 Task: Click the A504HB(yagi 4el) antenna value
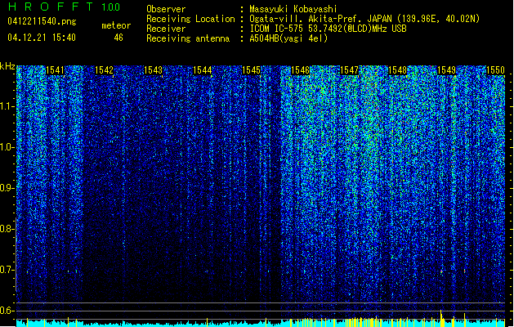click(x=288, y=38)
